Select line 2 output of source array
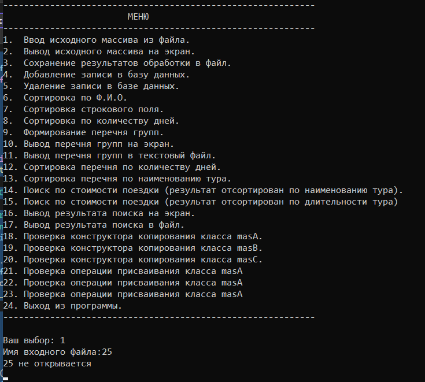Viewport: 425px width, 382px height. [99, 51]
